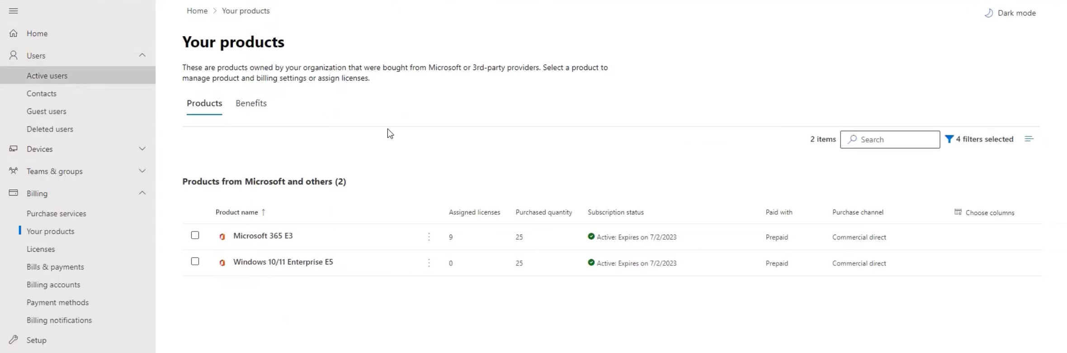Expand the Devices section chevron

[142, 149]
